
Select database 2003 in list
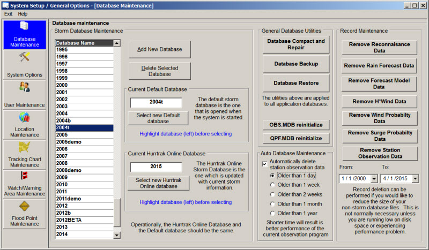click(x=84, y=107)
